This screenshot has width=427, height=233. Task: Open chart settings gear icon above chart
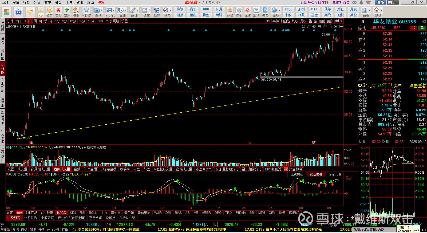(303, 26)
